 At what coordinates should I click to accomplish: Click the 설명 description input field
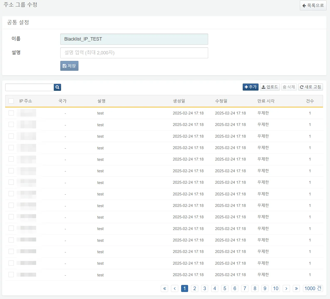[134, 53]
